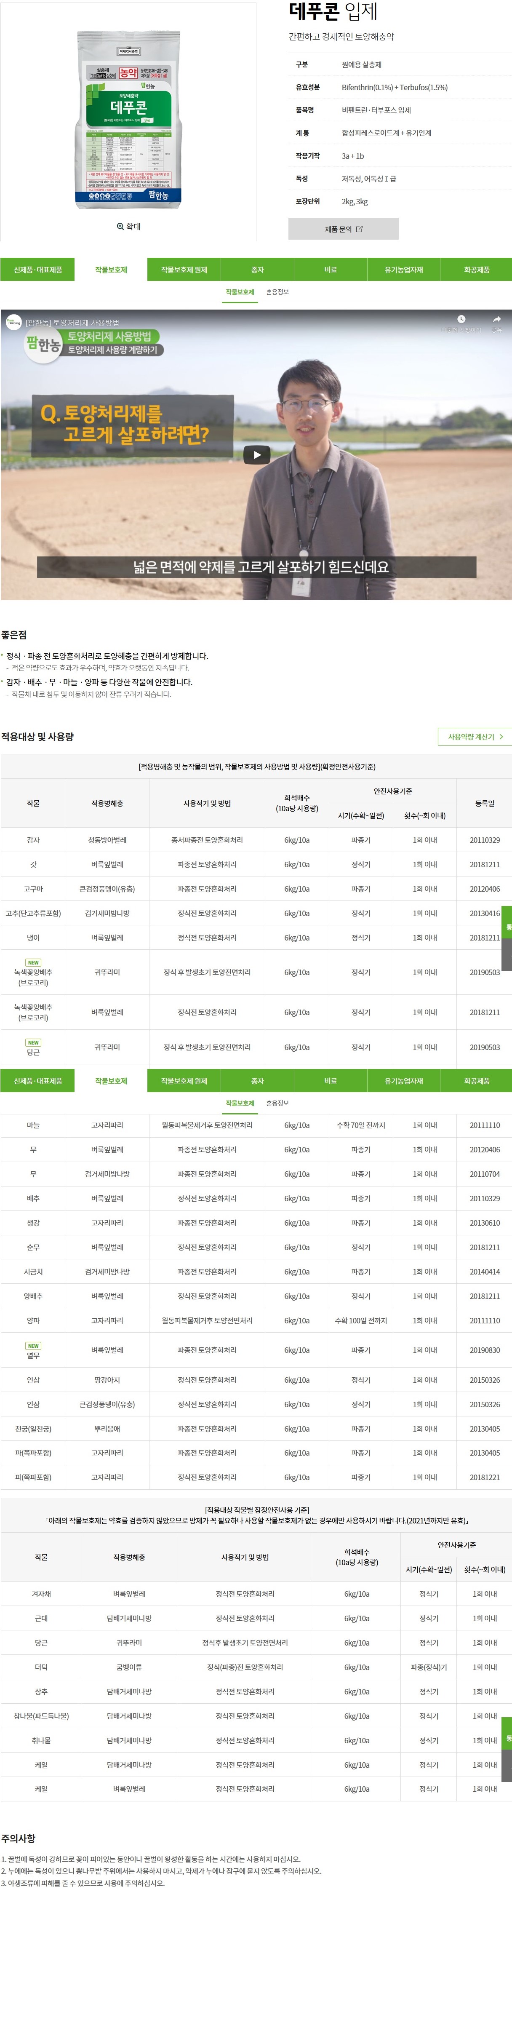Click the 비펜트린·터부포스 입제 item name
512x2020 pixels.
point(376,110)
